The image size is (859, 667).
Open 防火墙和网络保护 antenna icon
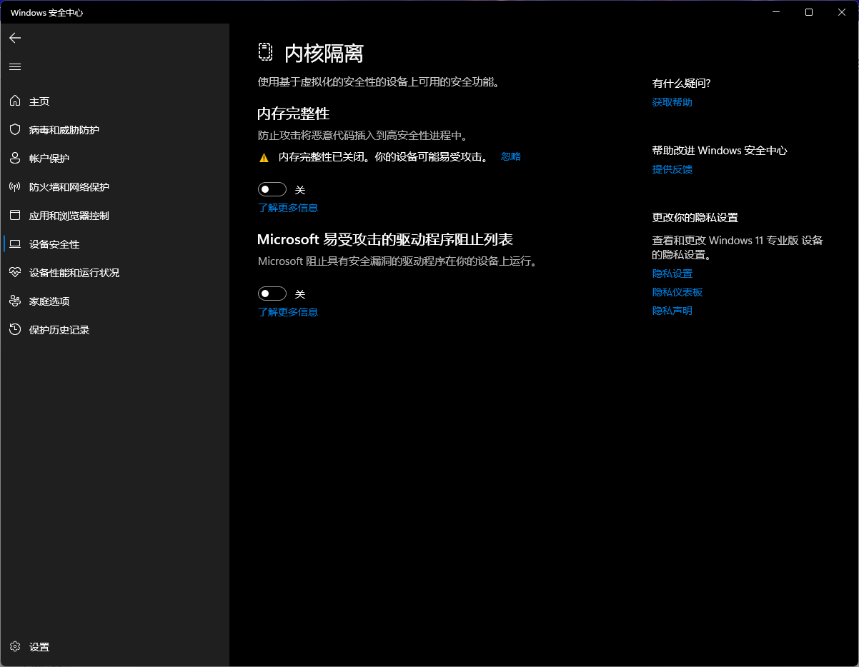click(x=15, y=187)
